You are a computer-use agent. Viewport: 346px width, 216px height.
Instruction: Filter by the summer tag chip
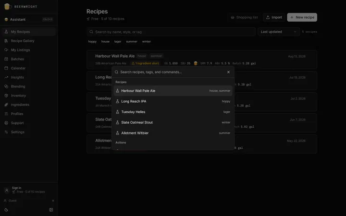coord(132,41)
